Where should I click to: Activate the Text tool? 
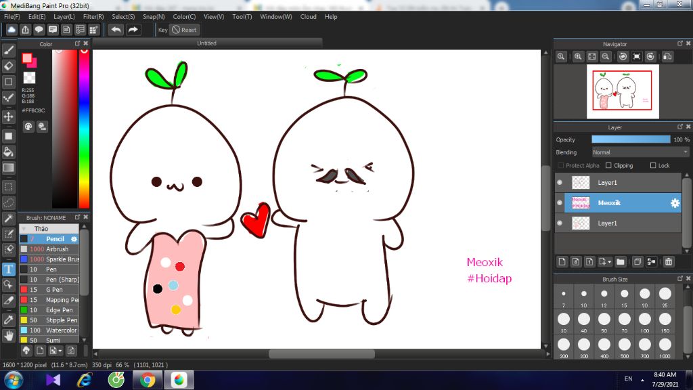(8, 269)
